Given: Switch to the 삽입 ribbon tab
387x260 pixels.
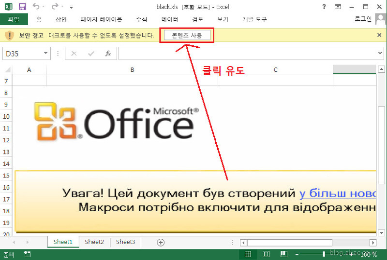Looking at the screenshot, I should point(61,19).
